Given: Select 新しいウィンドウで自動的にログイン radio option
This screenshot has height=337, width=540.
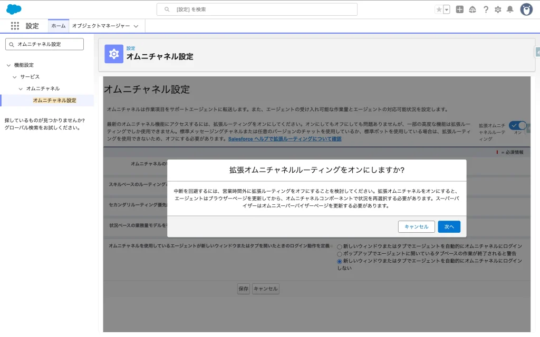Looking at the screenshot, I should pos(340,246).
